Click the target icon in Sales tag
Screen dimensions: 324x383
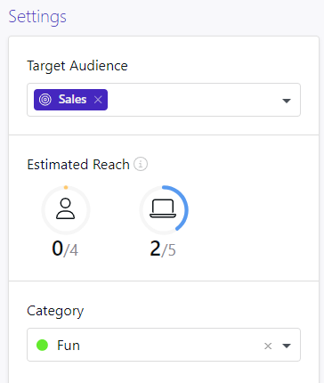pyautogui.click(x=45, y=100)
